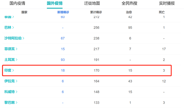Viewport: 184px width, 108px height.
Task: Click 菲律宾 deaths value 17
Action: coord(164,49)
